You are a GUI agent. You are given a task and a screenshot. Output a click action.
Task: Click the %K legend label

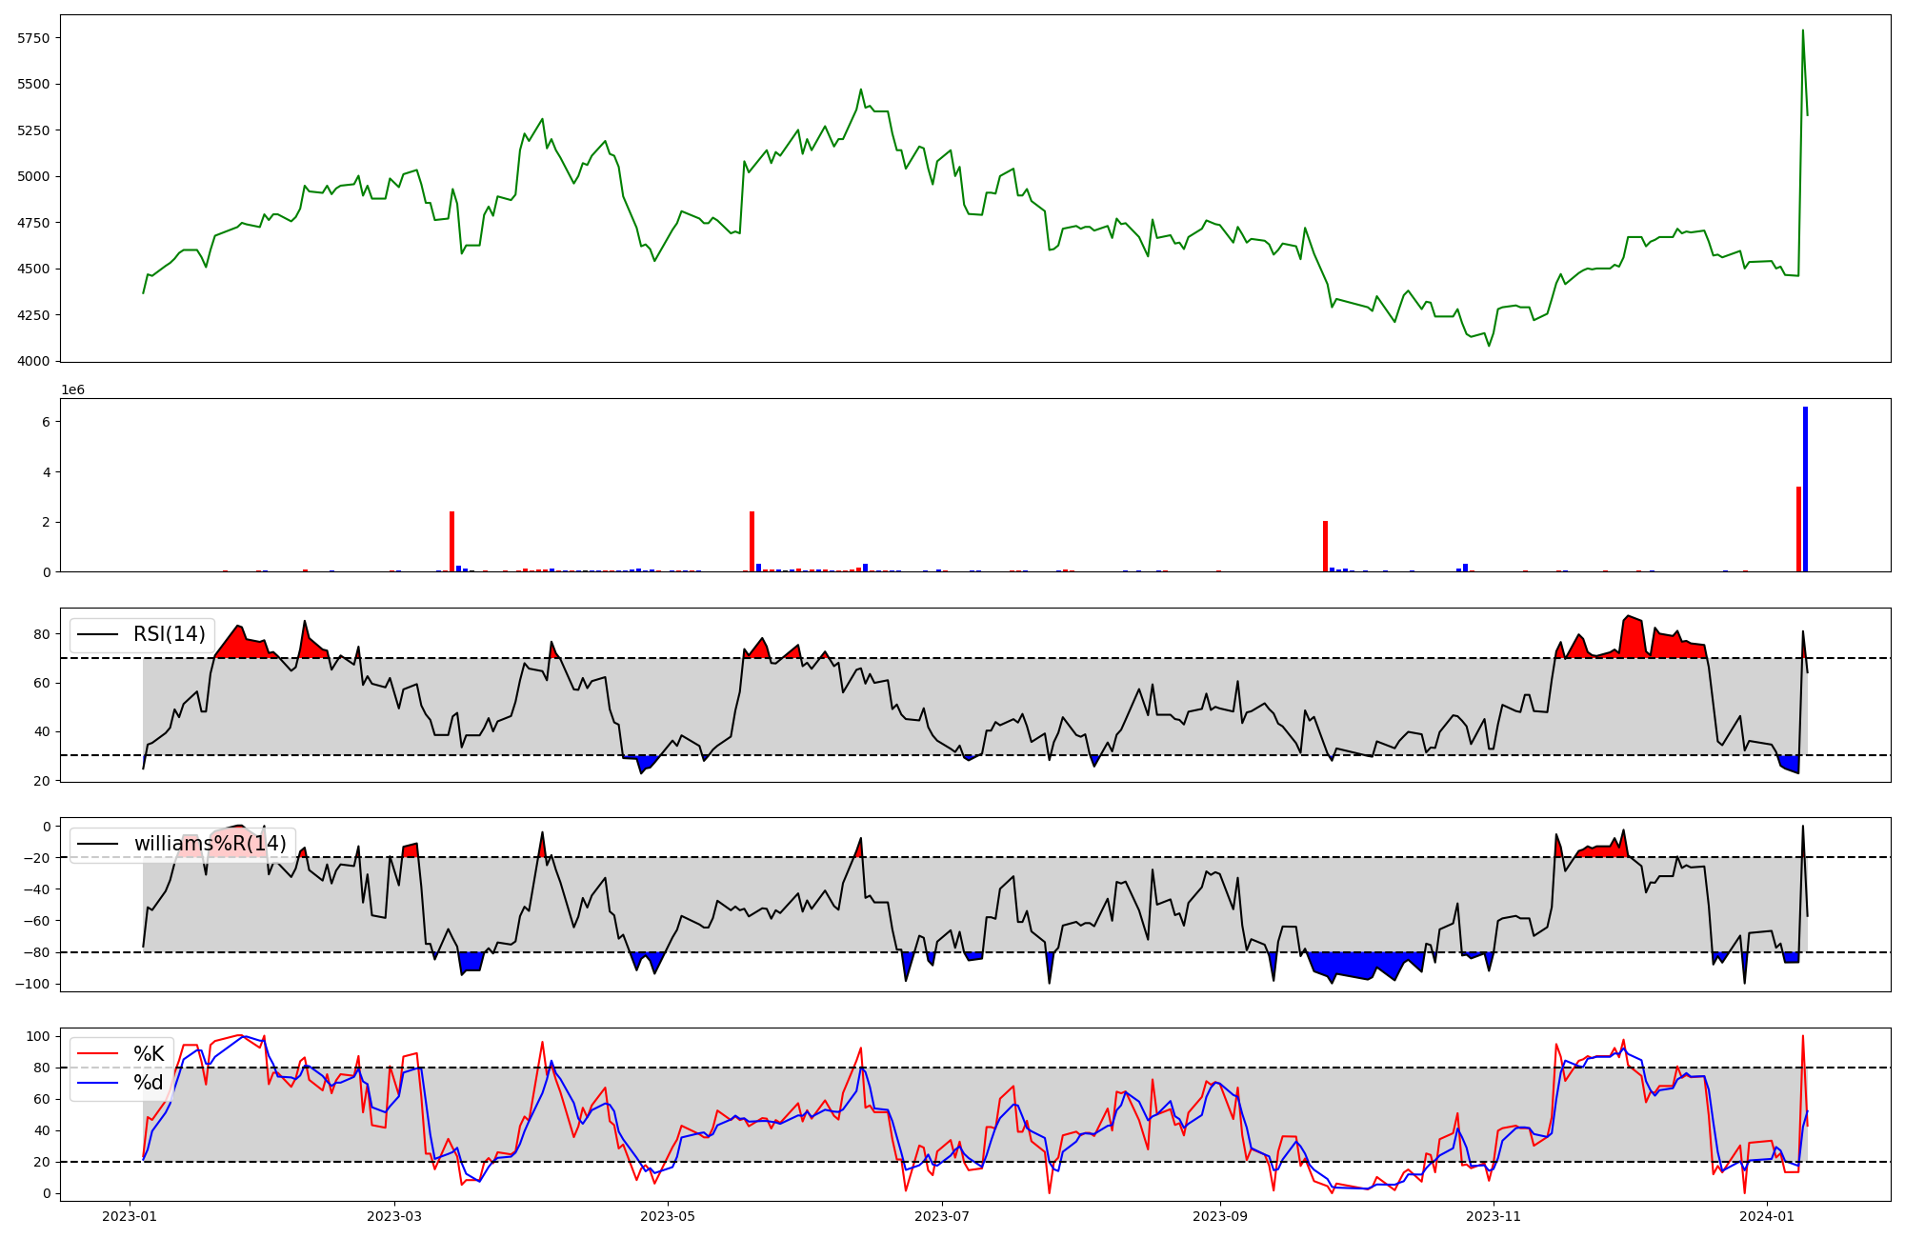[x=149, y=1054]
